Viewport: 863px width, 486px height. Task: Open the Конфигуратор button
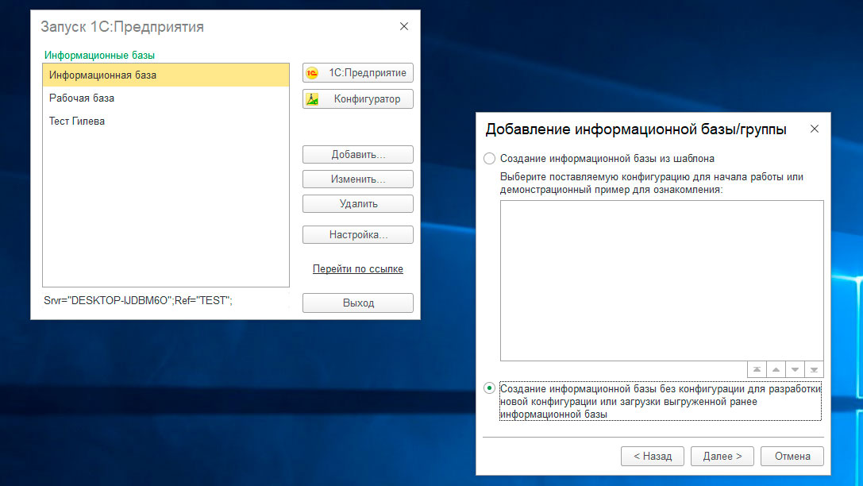coord(358,99)
